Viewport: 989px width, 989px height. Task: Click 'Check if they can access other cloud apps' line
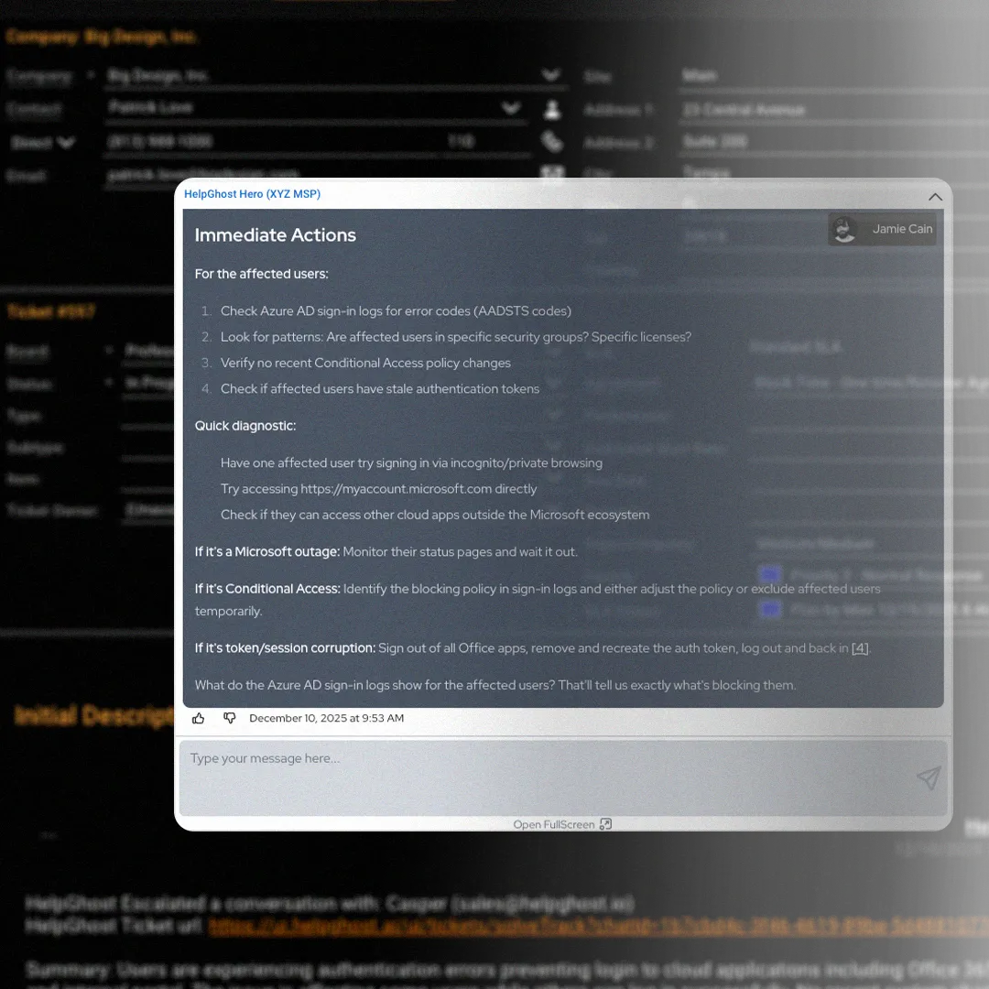[435, 516]
